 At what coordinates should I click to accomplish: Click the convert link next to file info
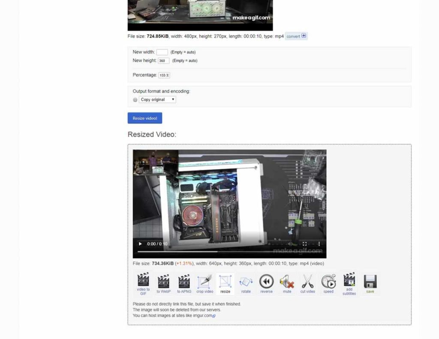point(296,36)
